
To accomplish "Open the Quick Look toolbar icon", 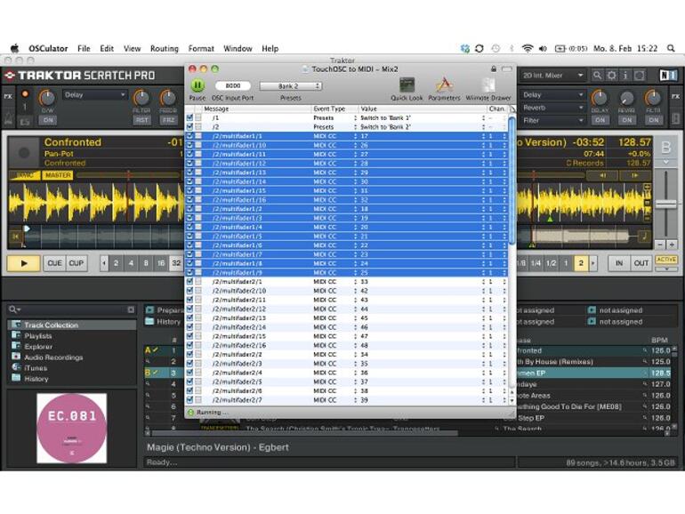I will pyautogui.click(x=407, y=85).
